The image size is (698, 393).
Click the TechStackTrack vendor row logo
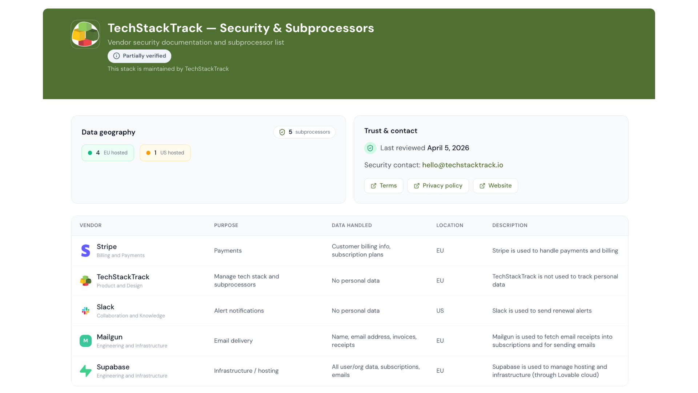point(85,281)
